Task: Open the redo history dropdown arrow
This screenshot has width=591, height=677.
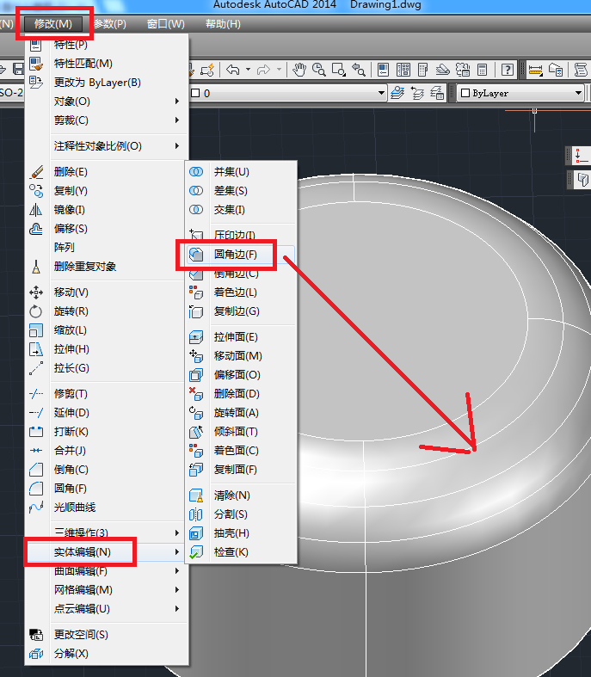Action: pyautogui.click(x=279, y=70)
